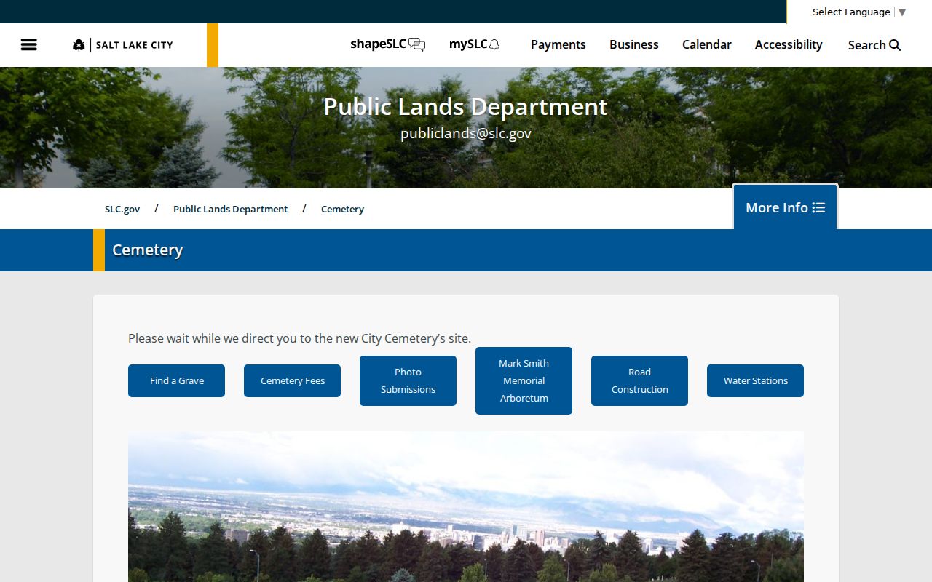Open the hamburger main menu
Image resolution: width=932 pixels, height=582 pixels.
click(x=29, y=44)
